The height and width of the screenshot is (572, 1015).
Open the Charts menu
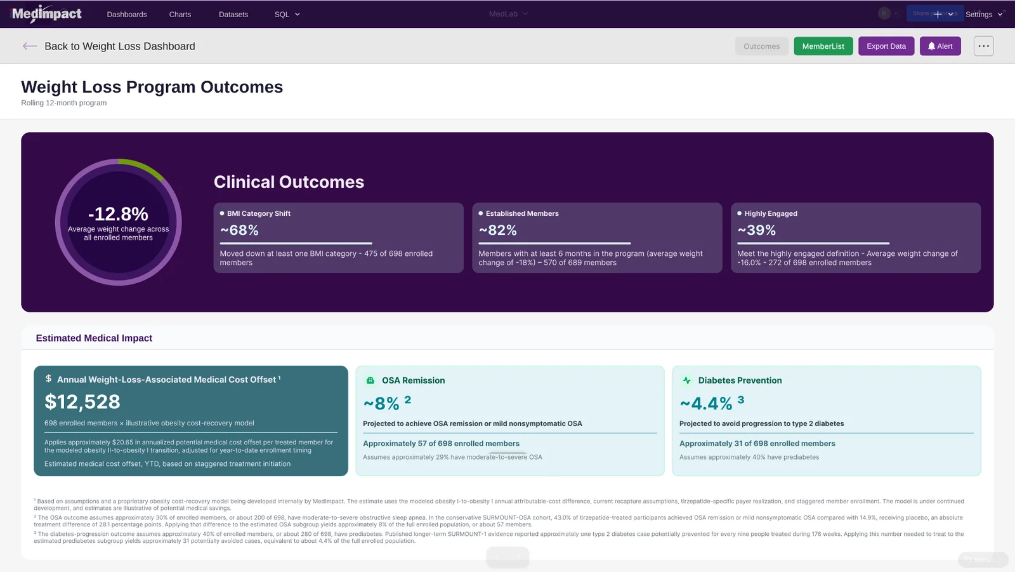[180, 14]
